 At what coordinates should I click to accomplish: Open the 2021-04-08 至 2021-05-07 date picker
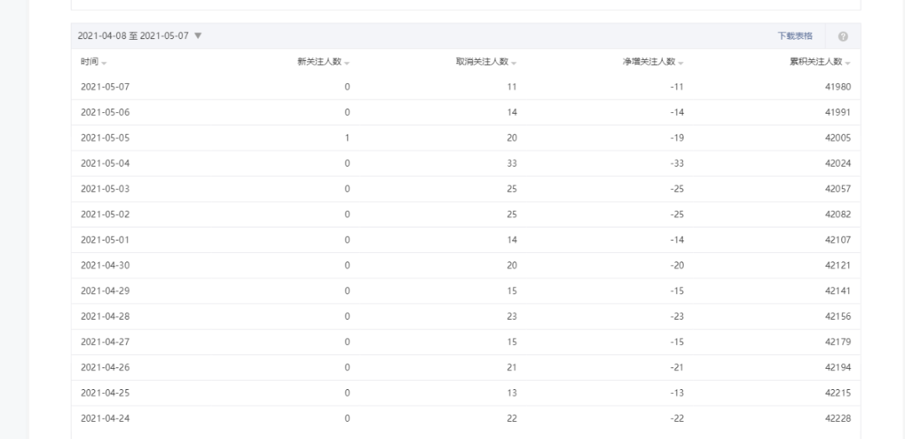point(140,36)
